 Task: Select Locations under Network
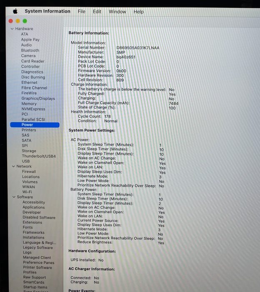pos(31,177)
